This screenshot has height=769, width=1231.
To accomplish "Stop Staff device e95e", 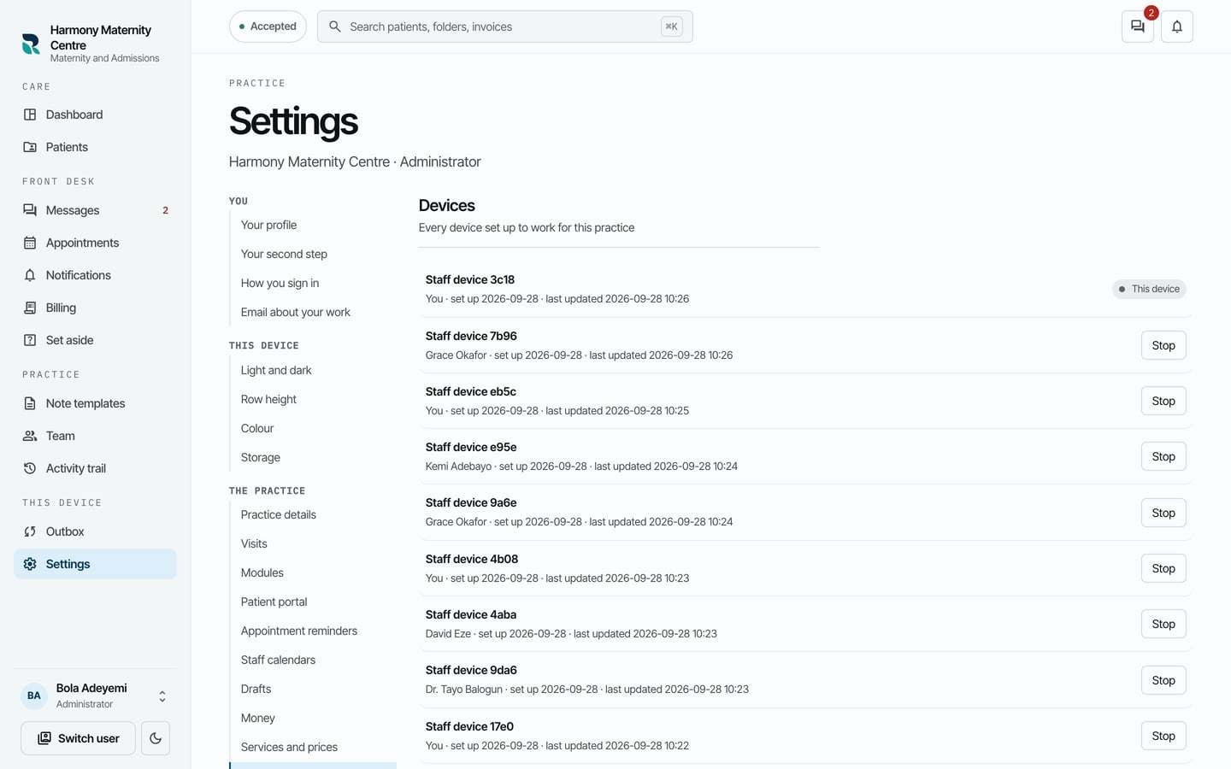I will coord(1163,456).
